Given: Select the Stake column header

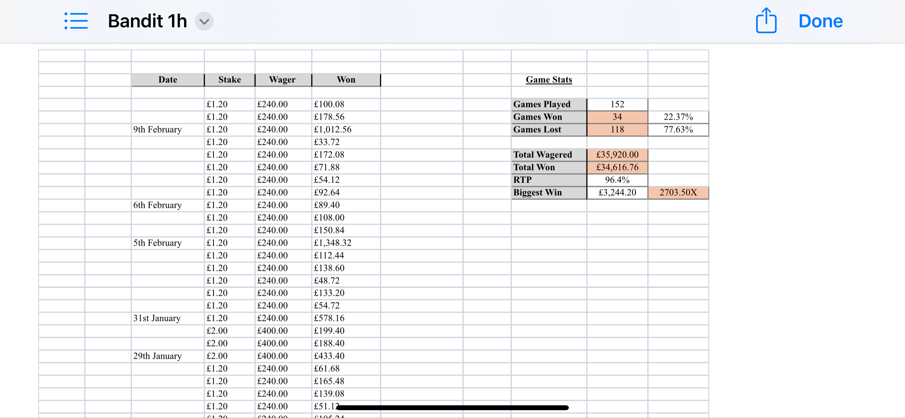Looking at the screenshot, I should [229, 80].
